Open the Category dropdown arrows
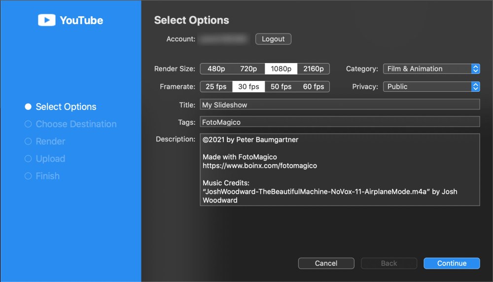This screenshot has width=493, height=282. coord(475,69)
